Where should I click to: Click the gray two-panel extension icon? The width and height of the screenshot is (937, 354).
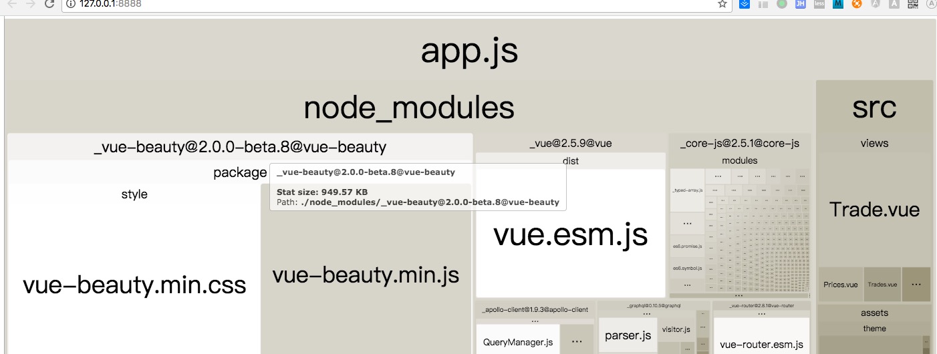(x=763, y=4)
